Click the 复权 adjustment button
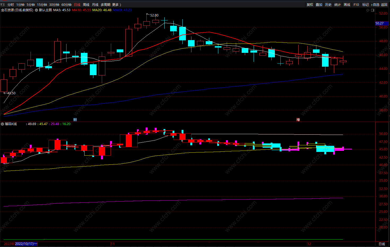The height and width of the screenshot is (247, 390). (310, 5)
